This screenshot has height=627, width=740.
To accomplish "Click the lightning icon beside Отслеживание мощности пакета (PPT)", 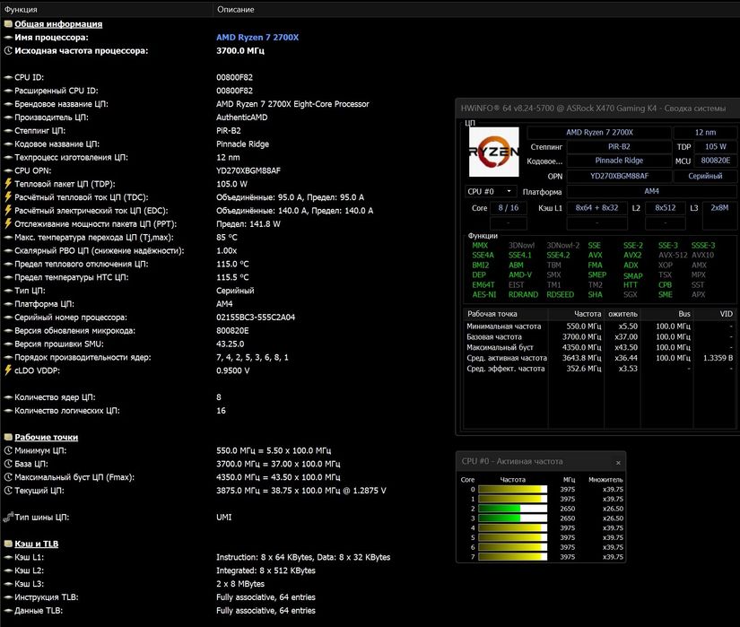I will 8,223.
